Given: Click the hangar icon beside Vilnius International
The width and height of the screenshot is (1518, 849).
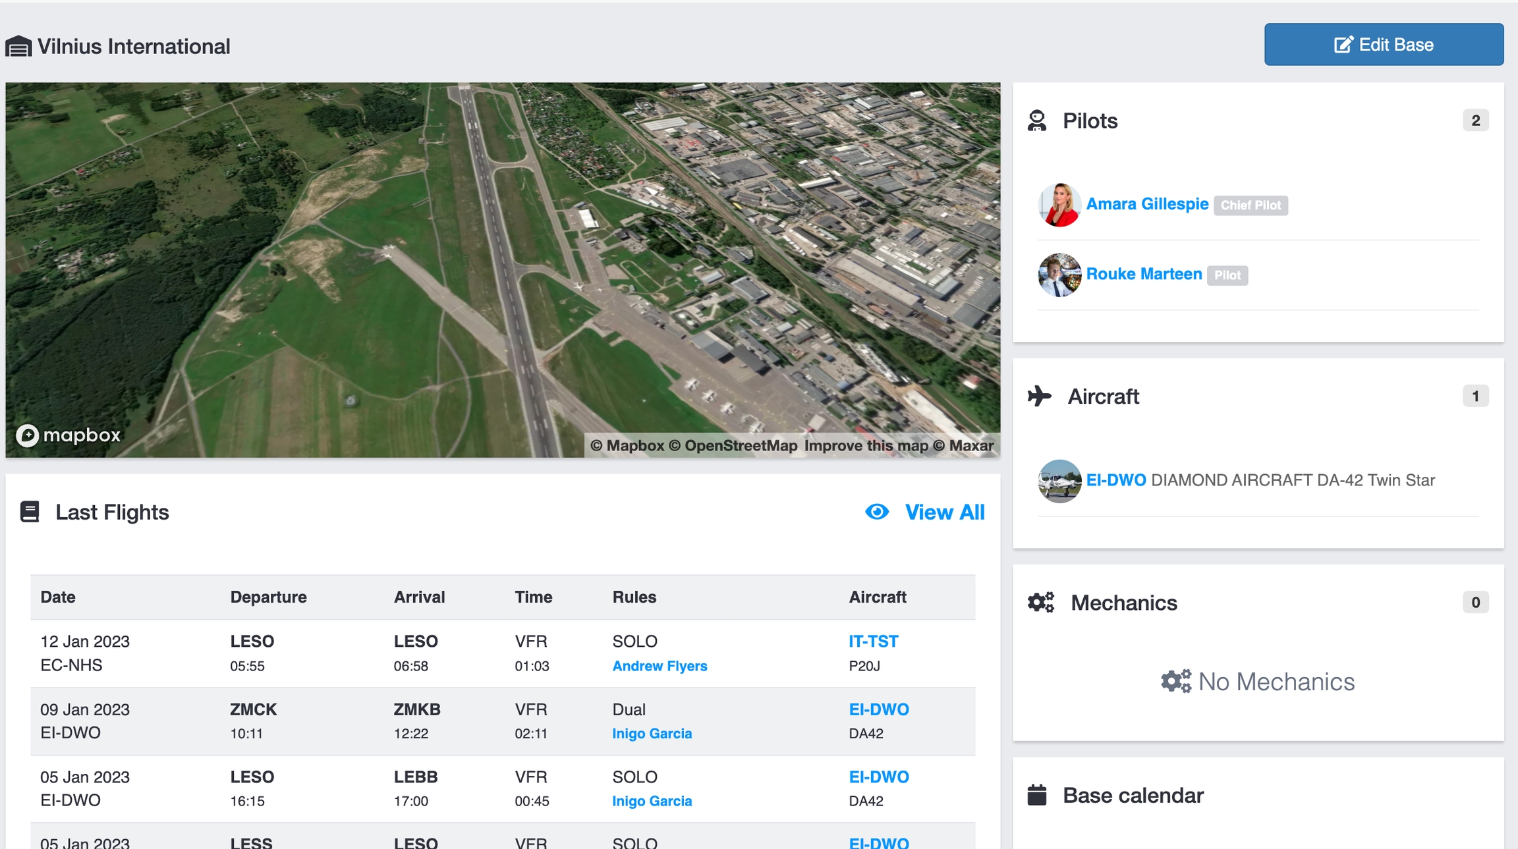Looking at the screenshot, I should [18, 47].
